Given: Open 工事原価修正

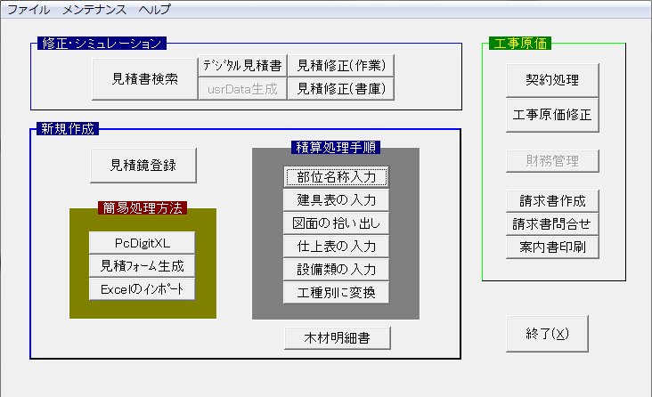Looking at the screenshot, I should click(552, 115).
